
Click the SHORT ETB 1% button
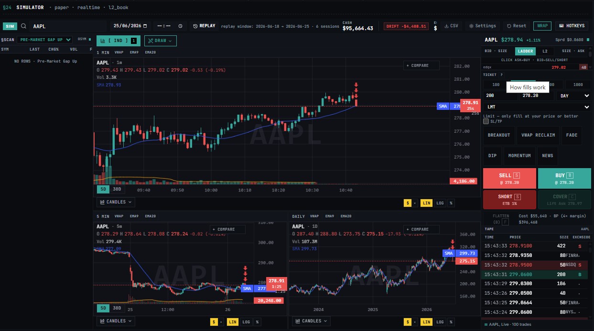509,200
